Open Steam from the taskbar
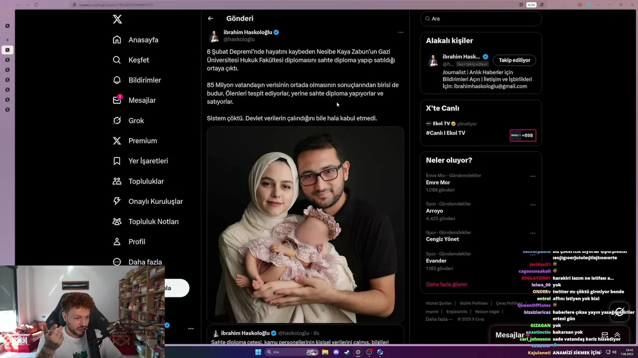The height and width of the screenshot is (358, 638). click(347, 352)
